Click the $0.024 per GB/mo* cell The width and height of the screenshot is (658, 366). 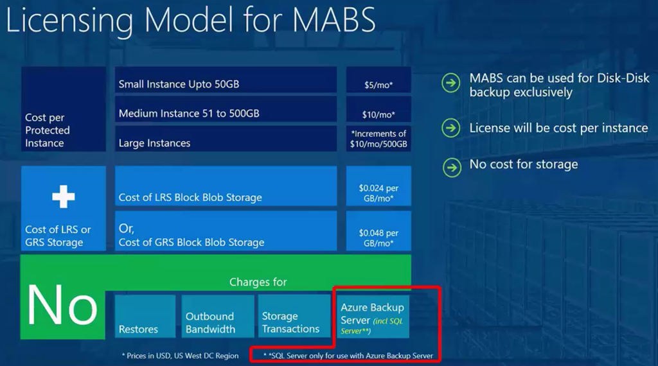pos(378,186)
